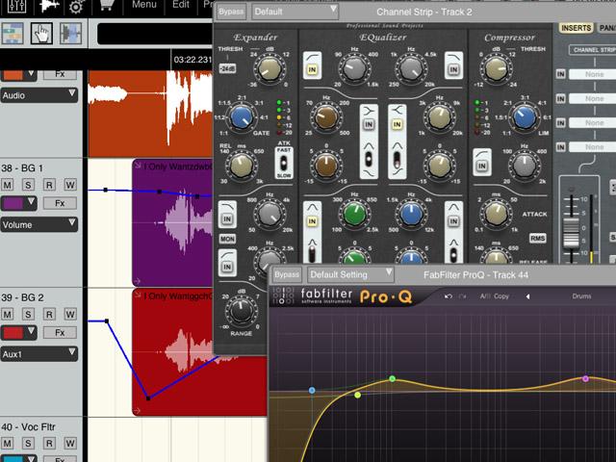Click Bypass in the Channel Strip window

click(x=231, y=12)
